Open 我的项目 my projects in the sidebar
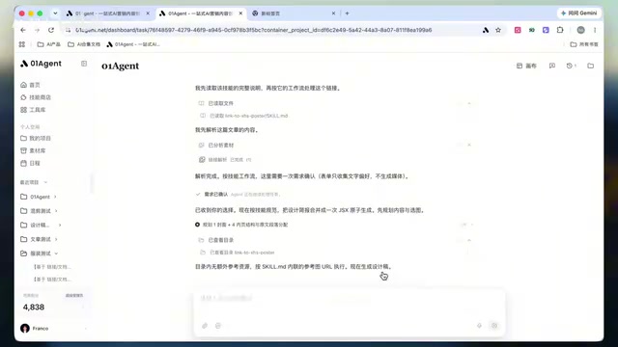The width and height of the screenshot is (618, 347). pos(36,138)
